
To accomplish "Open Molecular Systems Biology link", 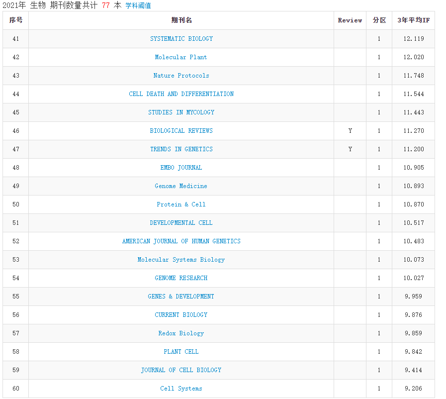I will pyautogui.click(x=181, y=260).
